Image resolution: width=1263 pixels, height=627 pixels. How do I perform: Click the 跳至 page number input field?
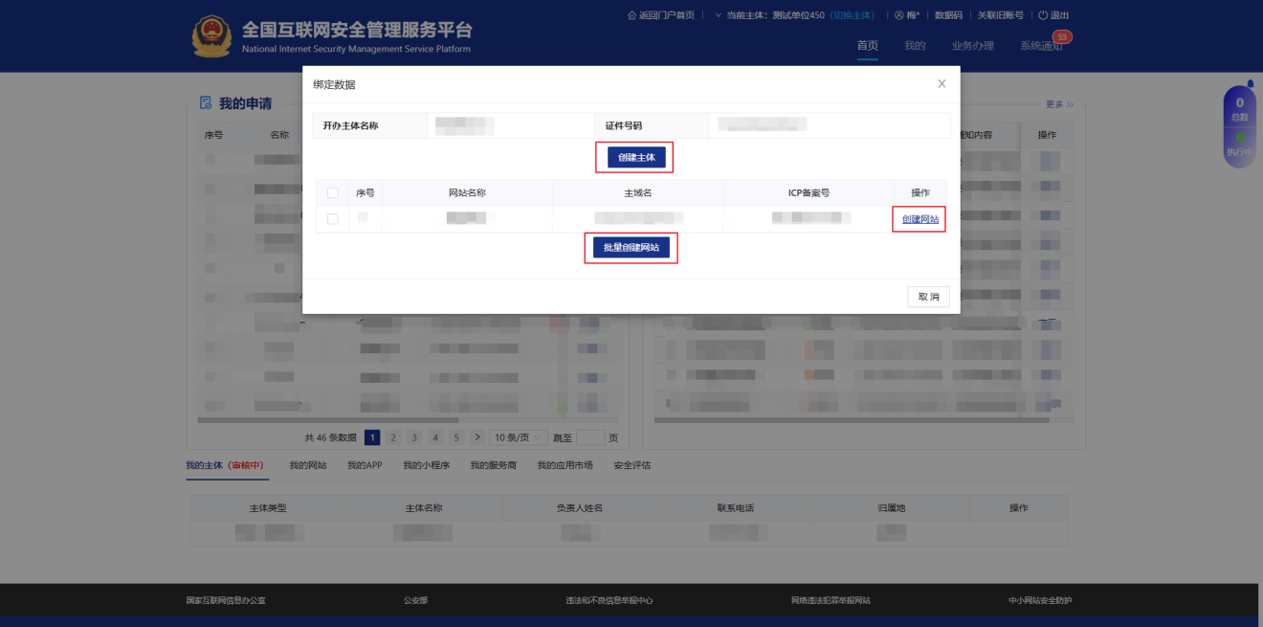pos(590,437)
